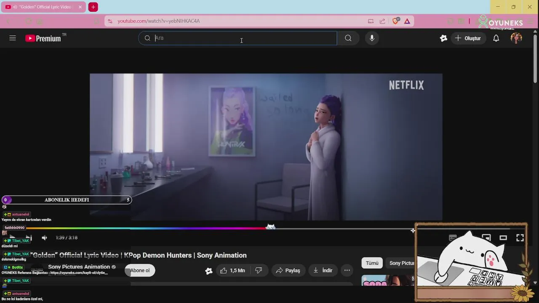
Task: Close the Golden Official Lyric Video tab
Action: (x=80, y=7)
